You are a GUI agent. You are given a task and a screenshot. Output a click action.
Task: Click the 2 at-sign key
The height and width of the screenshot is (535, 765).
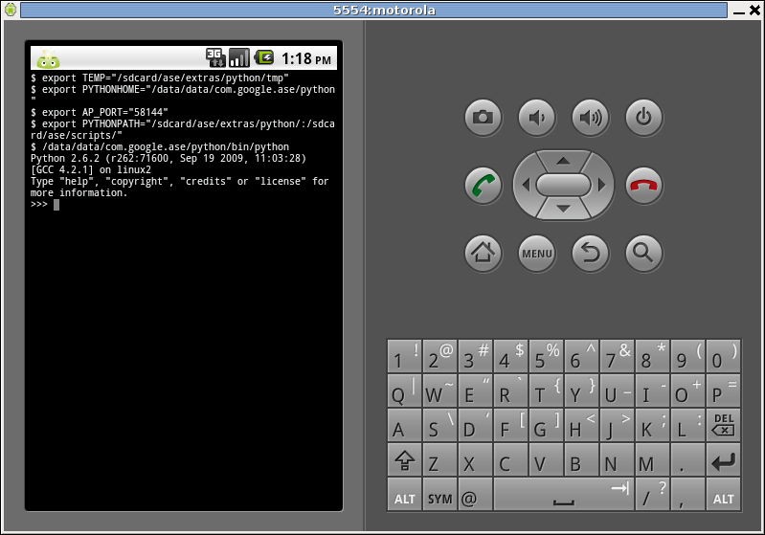point(439,356)
